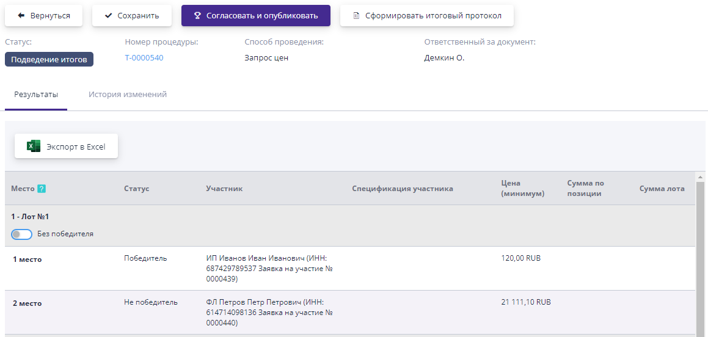The image size is (708, 337).
Task: Click the help question icon next to Место
Action: pos(42,189)
